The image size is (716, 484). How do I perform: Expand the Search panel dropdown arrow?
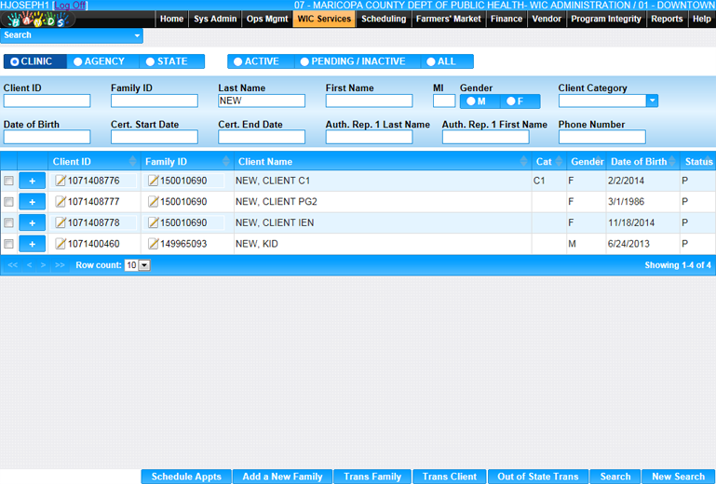138,35
